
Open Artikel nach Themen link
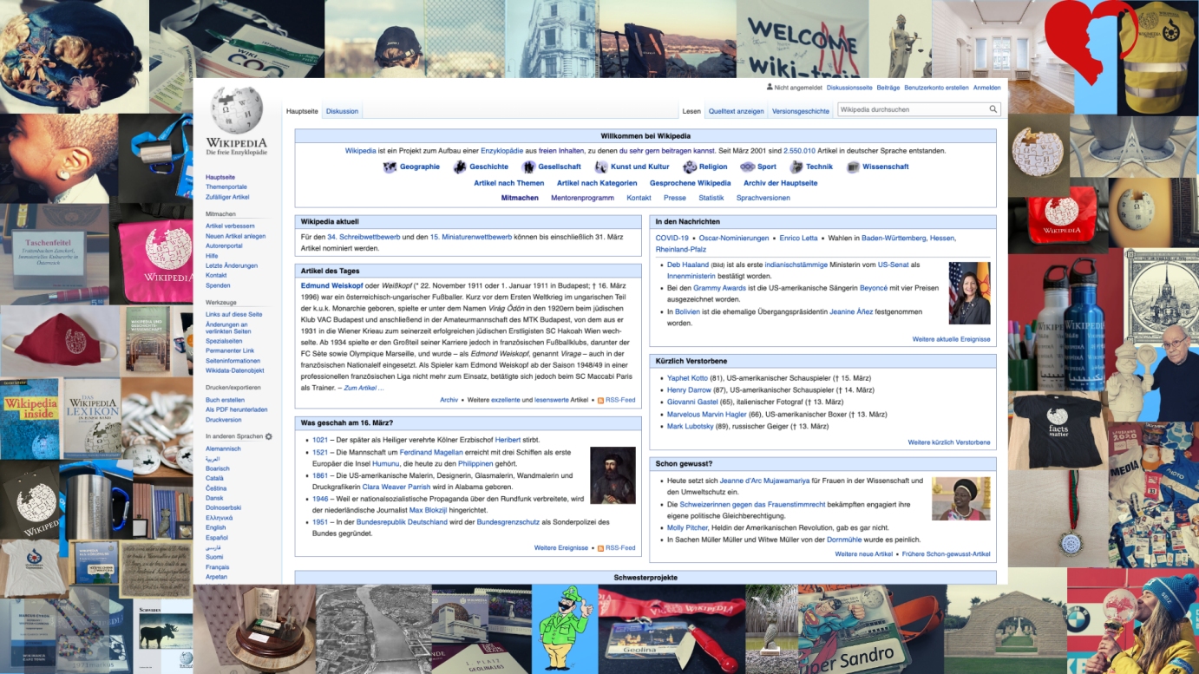point(509,183)
